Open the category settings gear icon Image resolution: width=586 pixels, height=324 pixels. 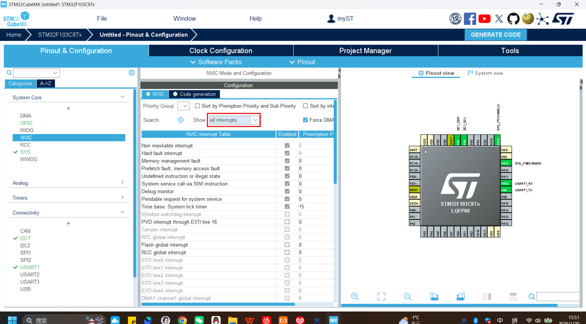(x=132, y=73)
